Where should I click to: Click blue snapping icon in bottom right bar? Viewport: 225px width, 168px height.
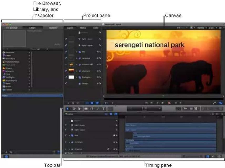point(208,156)
